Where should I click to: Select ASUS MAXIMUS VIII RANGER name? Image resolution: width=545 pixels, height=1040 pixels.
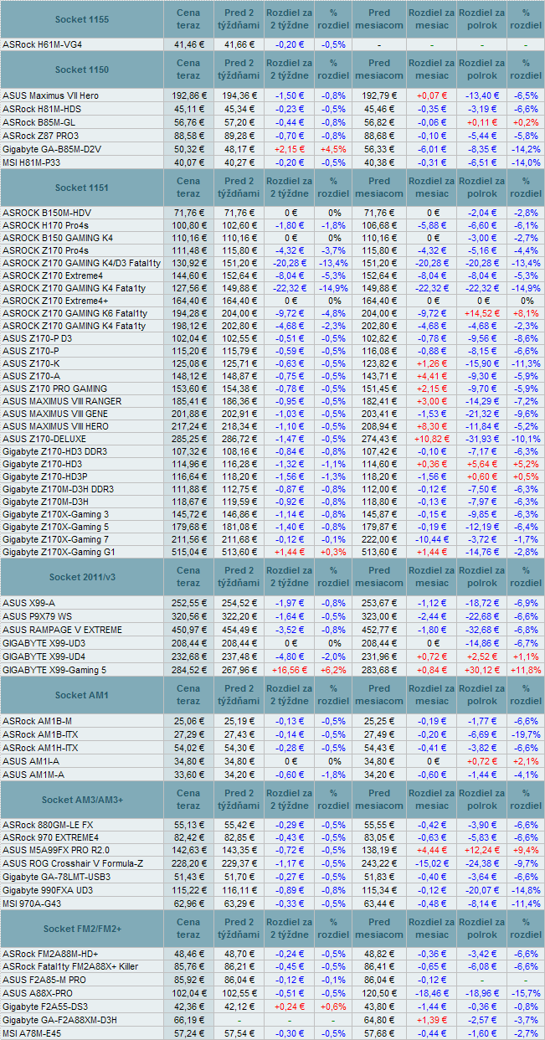click(x=62, y=401)
